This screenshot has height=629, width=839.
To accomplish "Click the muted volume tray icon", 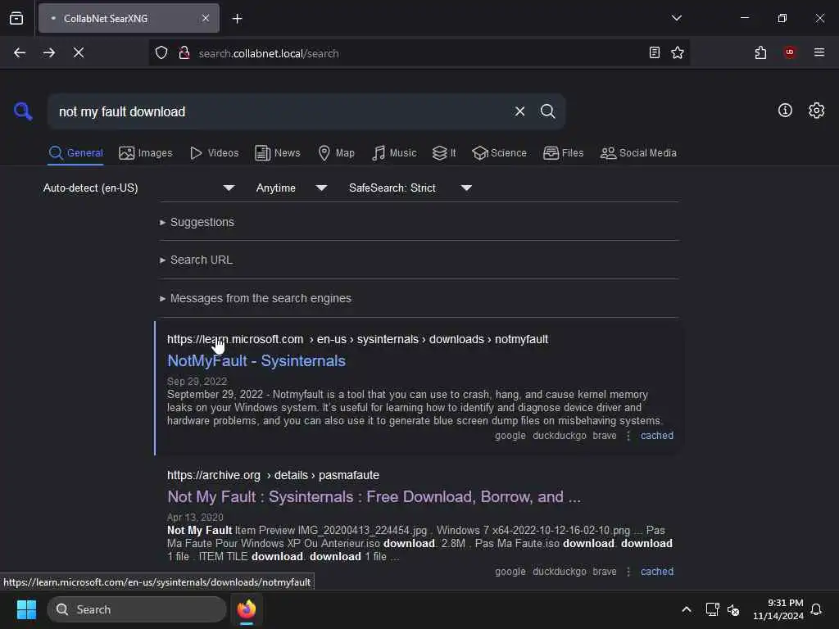I will tap(733, 609).
